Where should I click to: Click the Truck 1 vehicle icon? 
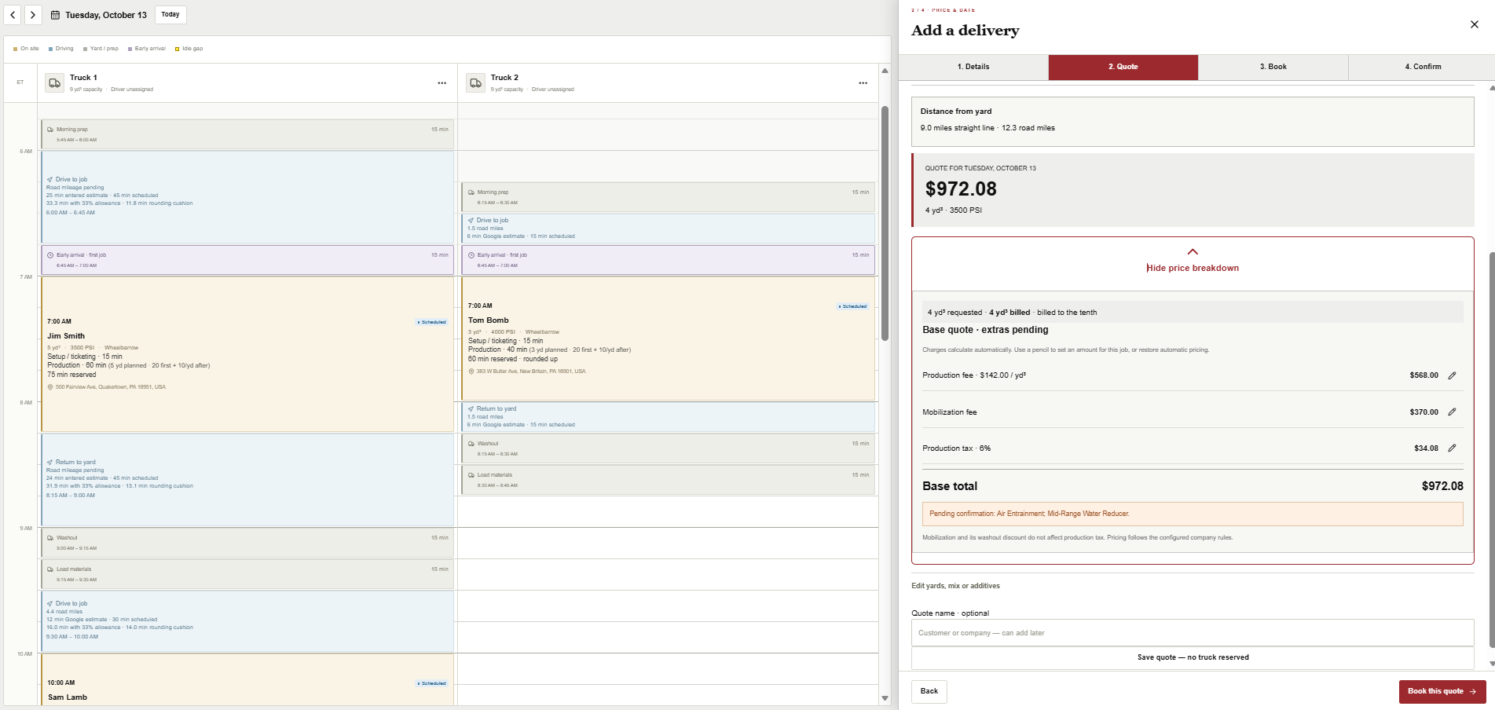pos(55,83)
